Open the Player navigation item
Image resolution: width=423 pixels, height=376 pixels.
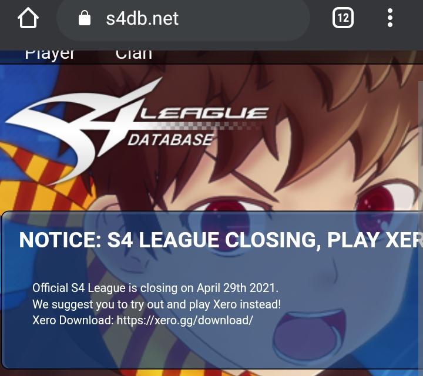49,55
